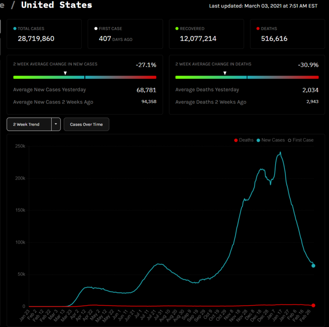Click the United States breadcrumb title

coord(56,5)
